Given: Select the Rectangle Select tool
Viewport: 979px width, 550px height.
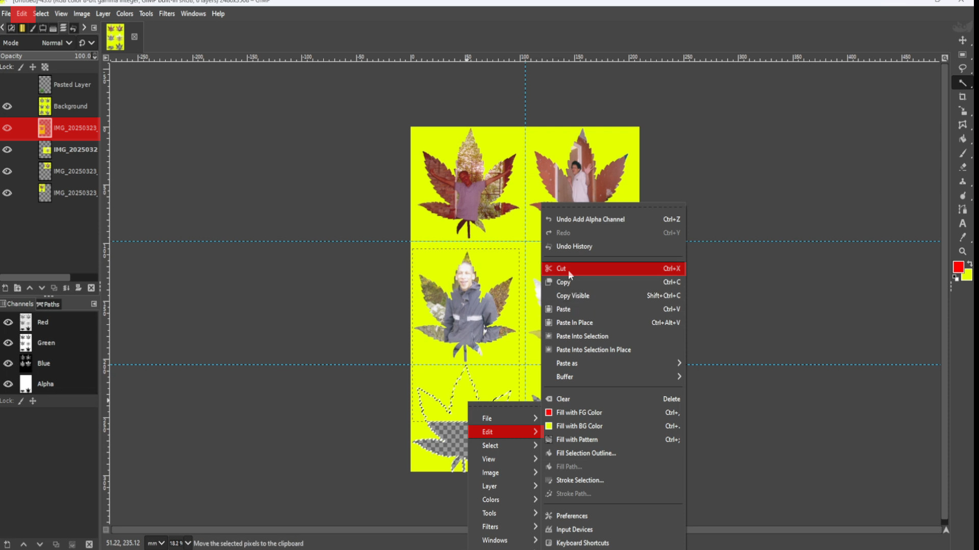Looking at the screenshot, I should click(x=962, y=54).
